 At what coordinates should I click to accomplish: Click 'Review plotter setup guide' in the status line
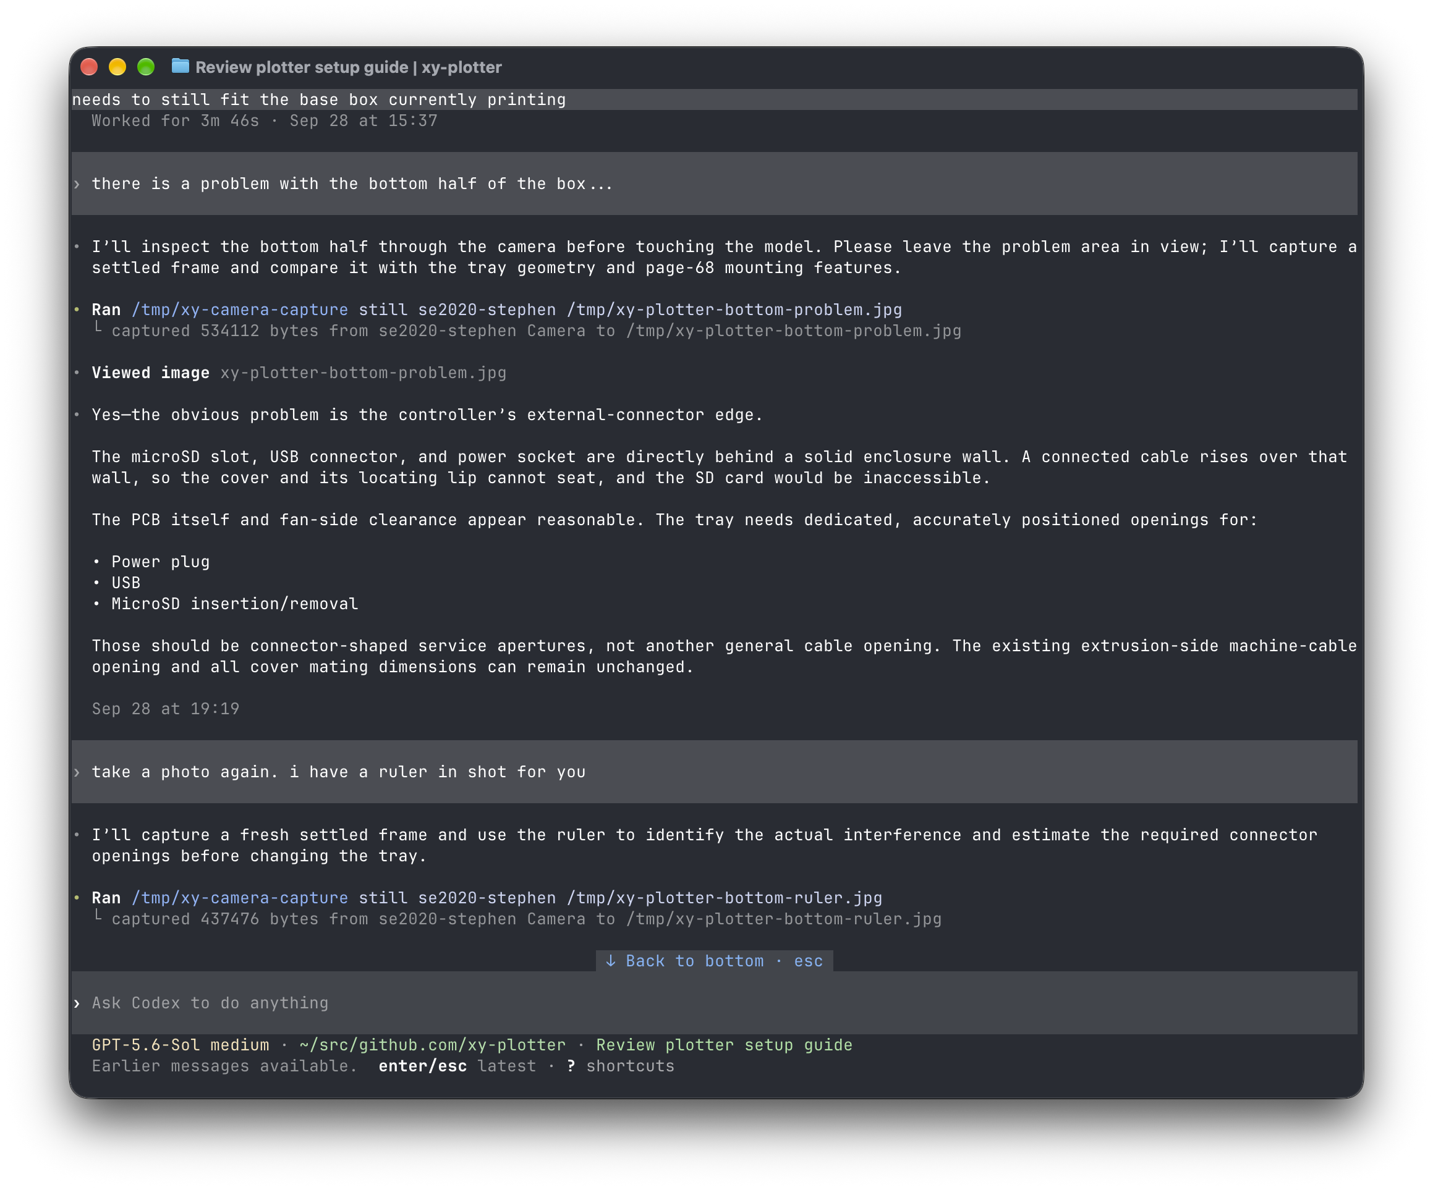[x=724, y=1045]
